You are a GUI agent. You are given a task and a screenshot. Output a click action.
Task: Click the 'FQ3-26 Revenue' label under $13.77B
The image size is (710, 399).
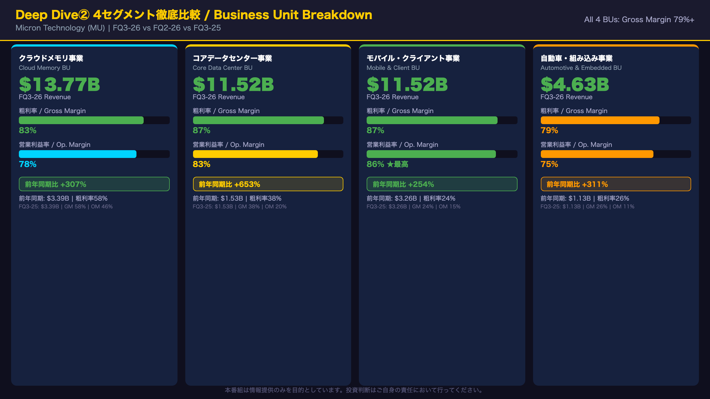[45, 97]
